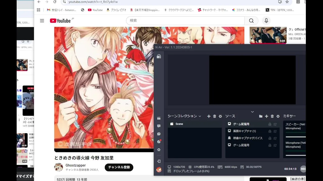Screen dimensions: 323x181
Task: Click the チャンネル登録 subscribe button
Action: coord(119,167)
